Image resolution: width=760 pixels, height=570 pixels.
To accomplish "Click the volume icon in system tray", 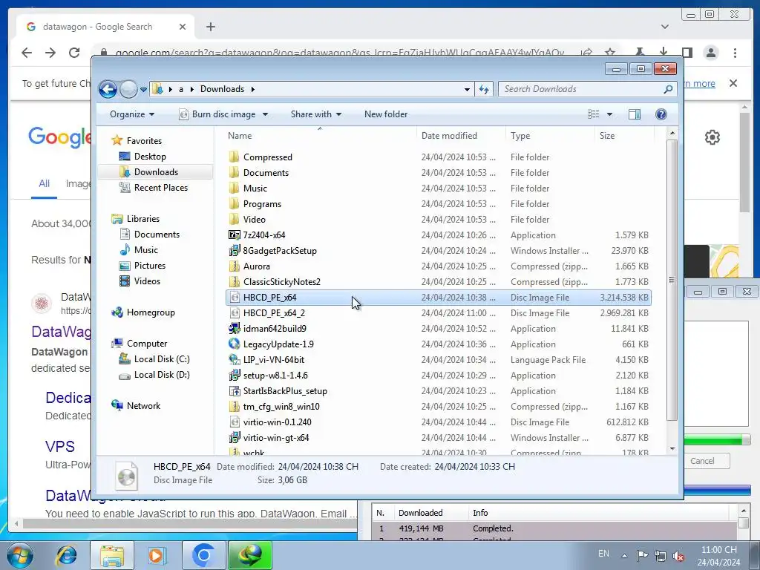I will click(x=678, y=555).
